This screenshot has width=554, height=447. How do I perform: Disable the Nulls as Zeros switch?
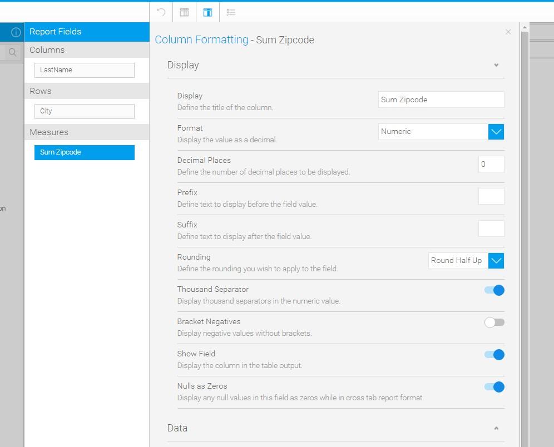point(494,387)
